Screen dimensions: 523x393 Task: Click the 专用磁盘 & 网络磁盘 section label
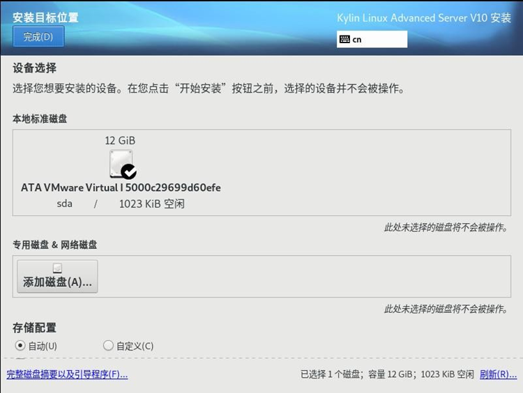point(54,245)
